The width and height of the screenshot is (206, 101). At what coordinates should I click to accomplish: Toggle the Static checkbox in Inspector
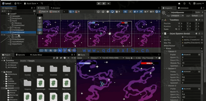[194, 12]
